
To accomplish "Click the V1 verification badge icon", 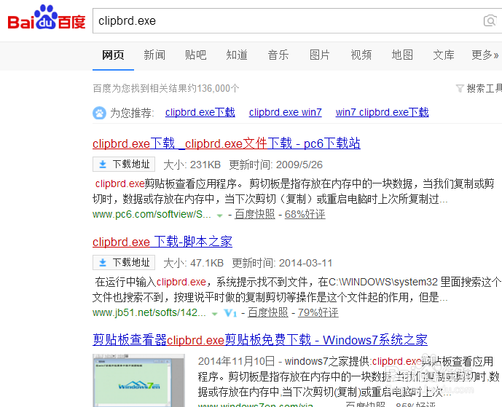I will 230,312.
